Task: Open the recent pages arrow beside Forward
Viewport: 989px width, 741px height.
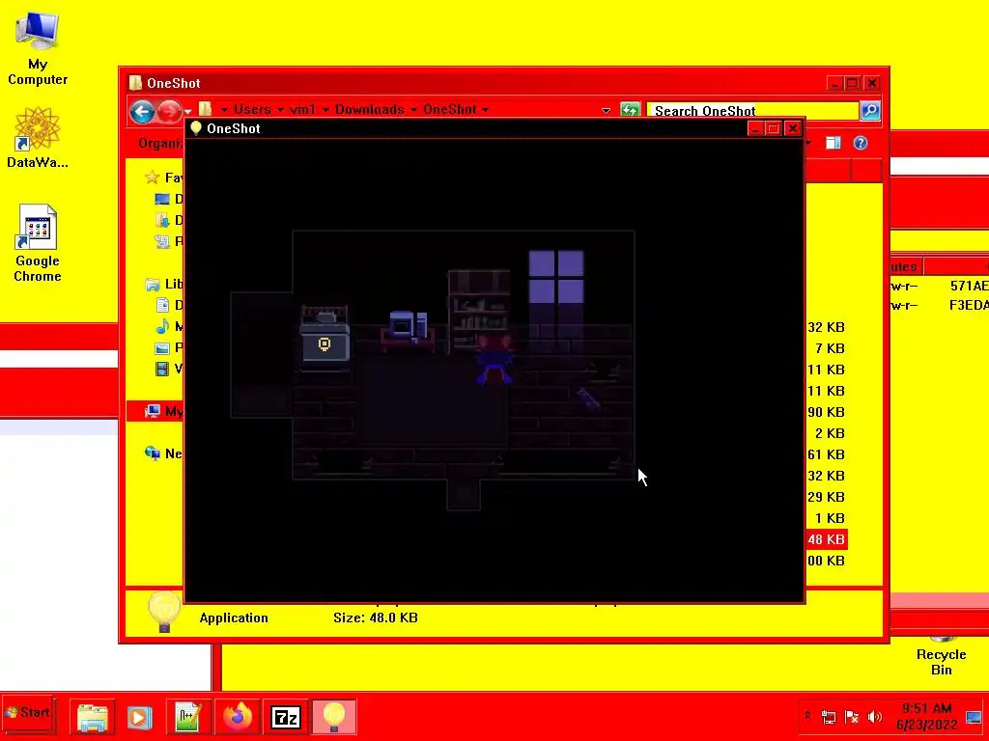Action: tap(187, 112)
